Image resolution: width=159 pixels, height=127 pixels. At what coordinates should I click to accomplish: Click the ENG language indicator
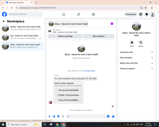(141, 124)
